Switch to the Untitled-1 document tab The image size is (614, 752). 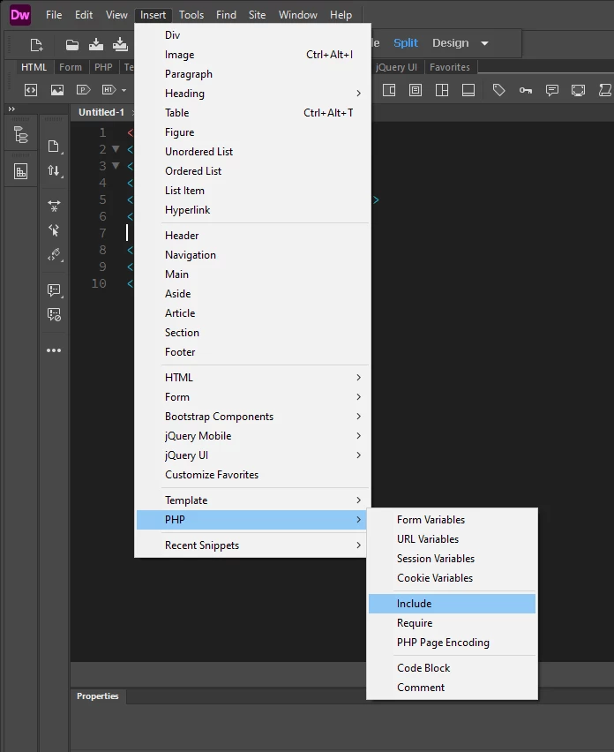tap(101, 112)
